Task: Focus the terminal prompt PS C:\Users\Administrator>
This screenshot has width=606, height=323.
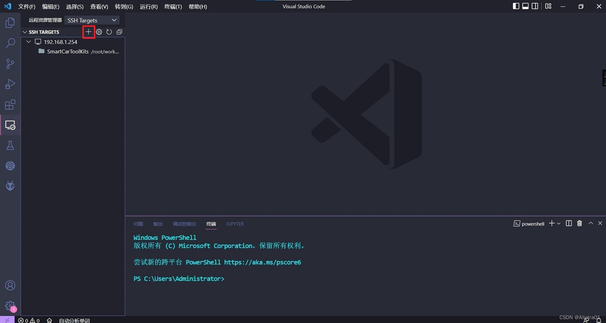Action: point(179,279)
